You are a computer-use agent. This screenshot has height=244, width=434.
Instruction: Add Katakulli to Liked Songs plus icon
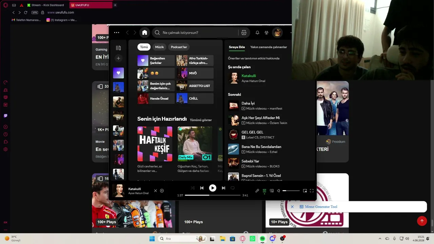[x=162, y=190]
